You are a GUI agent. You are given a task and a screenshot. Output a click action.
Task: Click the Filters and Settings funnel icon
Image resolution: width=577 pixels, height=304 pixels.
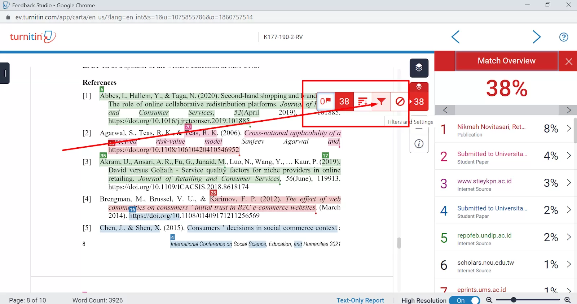381,101
